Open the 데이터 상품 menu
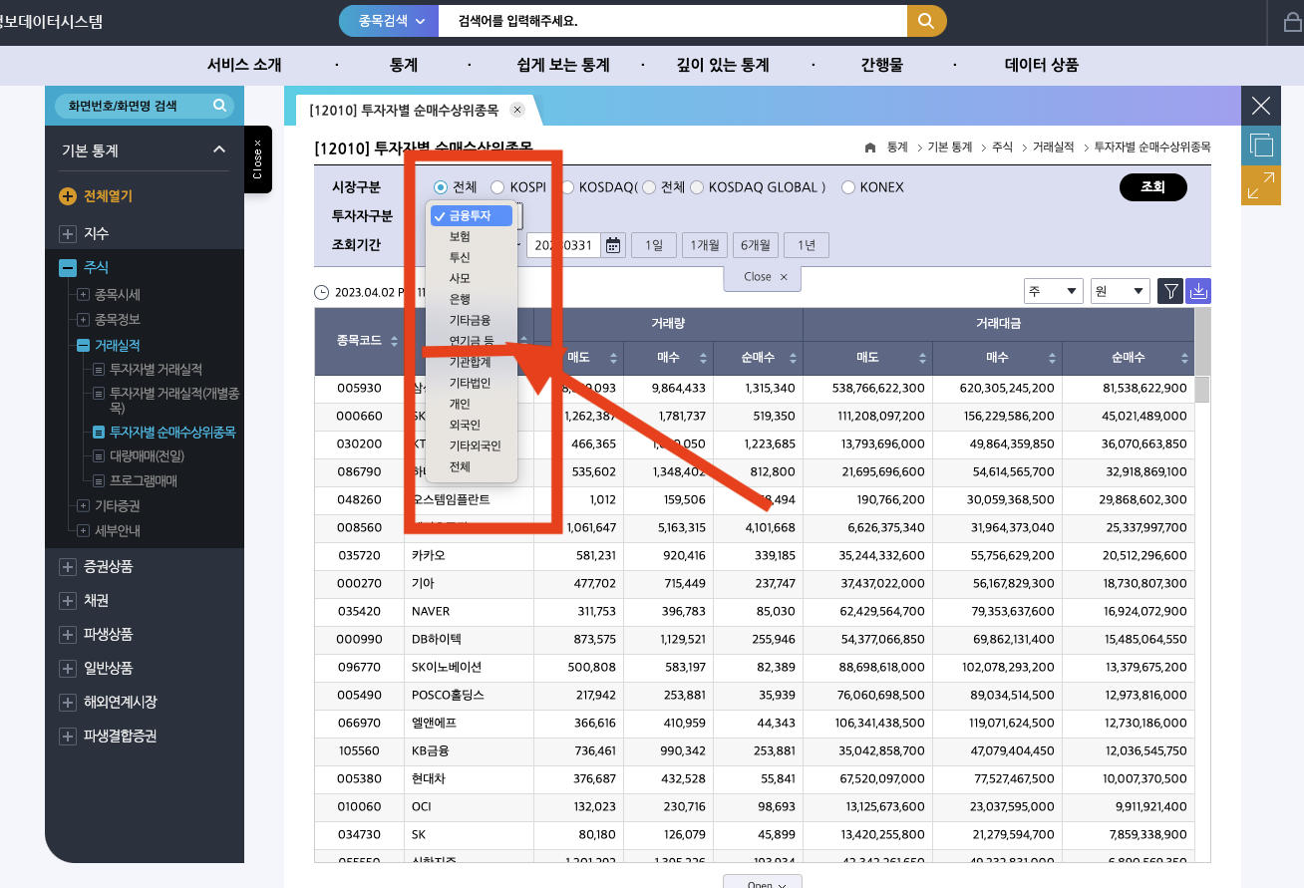Viewport: 1304px width, 888px height. tap(1041, 66)
